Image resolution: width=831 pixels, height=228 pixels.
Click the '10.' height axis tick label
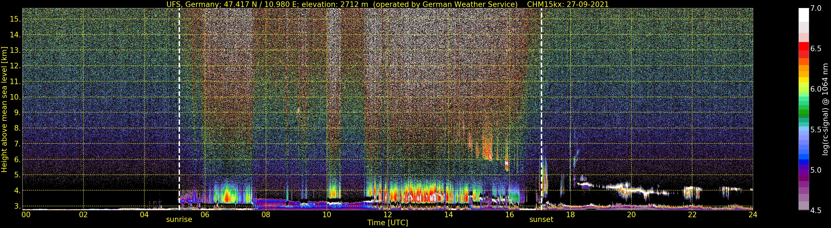point(15,97)
